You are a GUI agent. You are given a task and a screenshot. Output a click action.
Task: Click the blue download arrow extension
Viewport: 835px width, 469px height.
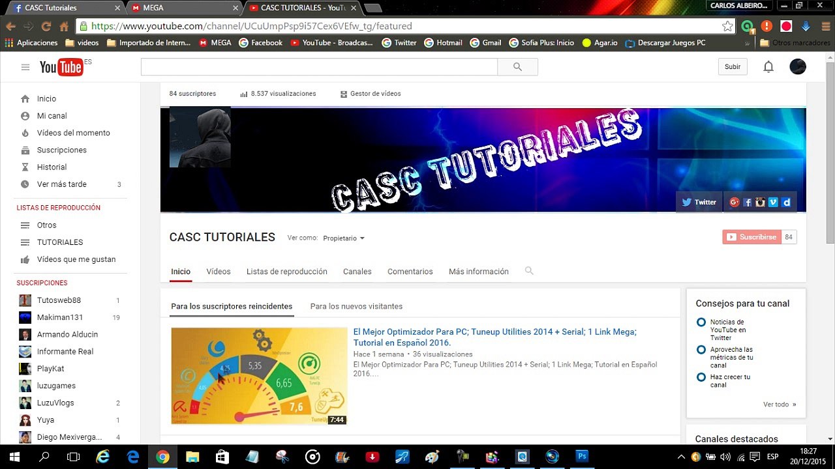click(806, 27)
